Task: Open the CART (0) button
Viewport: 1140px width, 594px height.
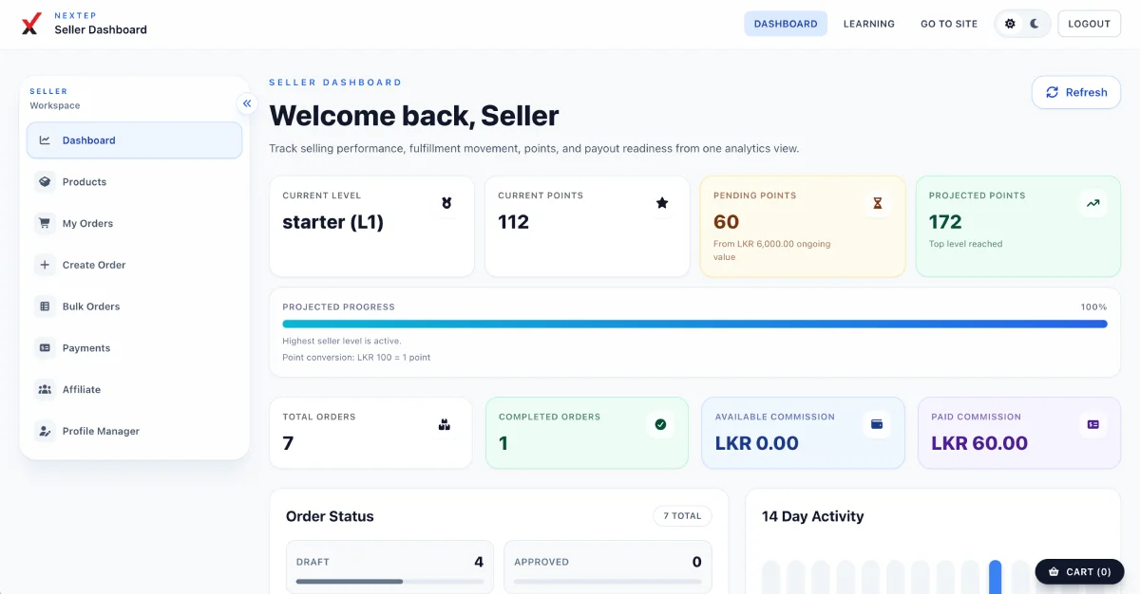Action: [1079, 572]
